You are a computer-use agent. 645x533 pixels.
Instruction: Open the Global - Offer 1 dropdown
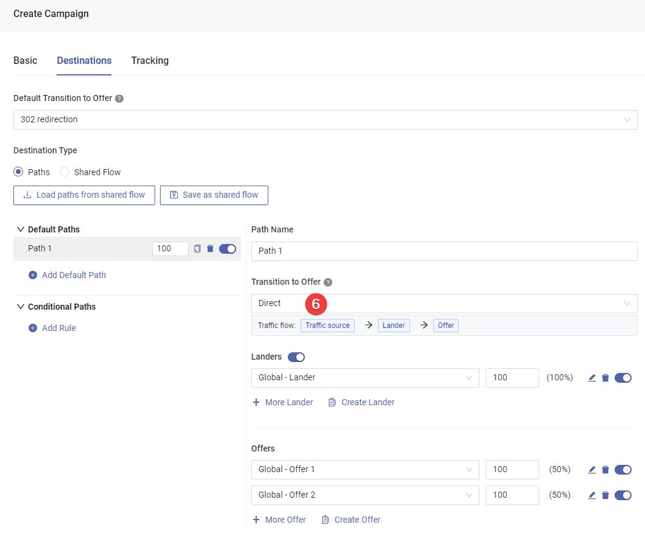(365, 470)
